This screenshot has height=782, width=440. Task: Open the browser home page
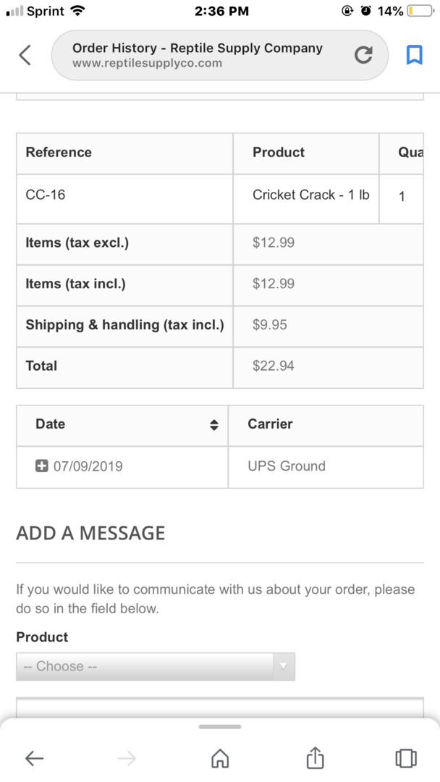point(220,757)
